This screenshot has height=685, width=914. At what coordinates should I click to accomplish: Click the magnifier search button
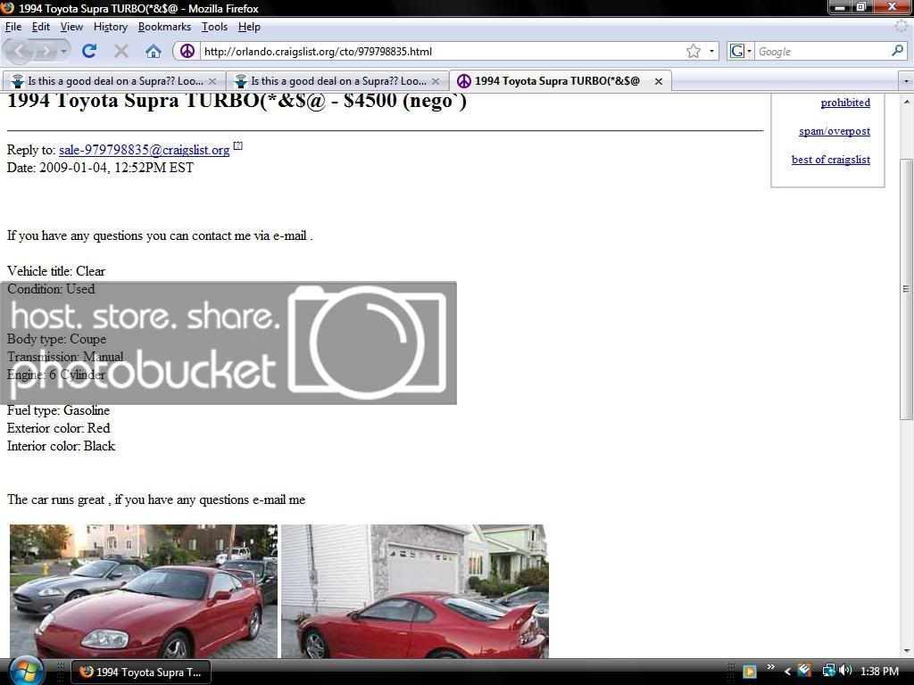coord(898,51)
